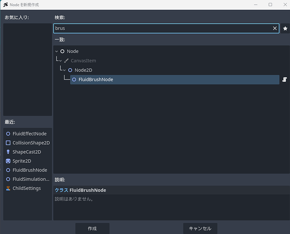Collapse the Node tree root
Screen dimensions: 290x234
click(x=57, y=51)
